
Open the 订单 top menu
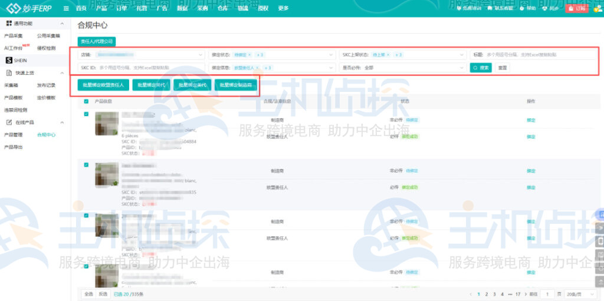click(x=122, y=8)
